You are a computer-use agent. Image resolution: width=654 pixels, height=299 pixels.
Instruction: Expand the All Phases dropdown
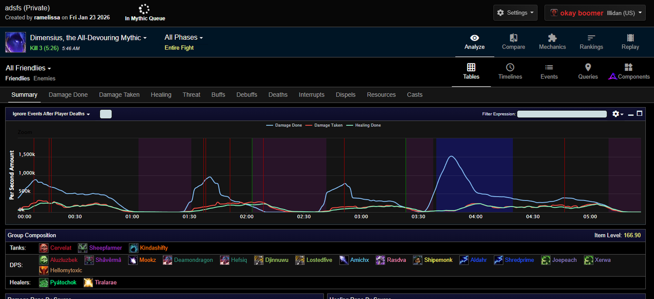click(x=184, y=38)
